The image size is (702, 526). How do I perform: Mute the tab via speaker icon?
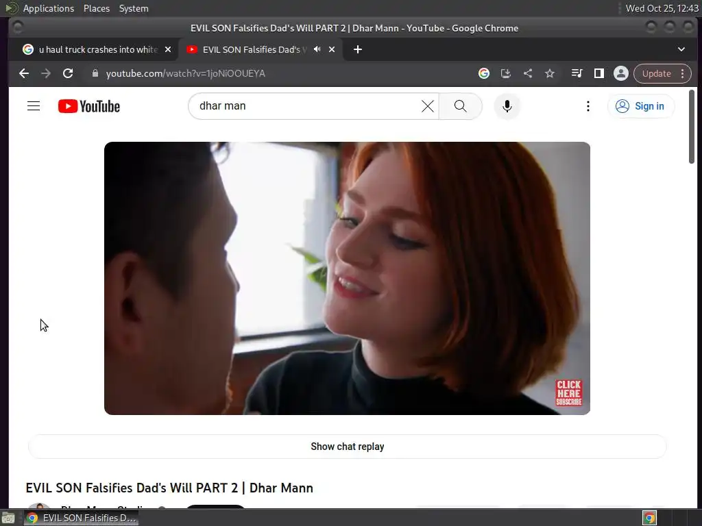[317, 49]
